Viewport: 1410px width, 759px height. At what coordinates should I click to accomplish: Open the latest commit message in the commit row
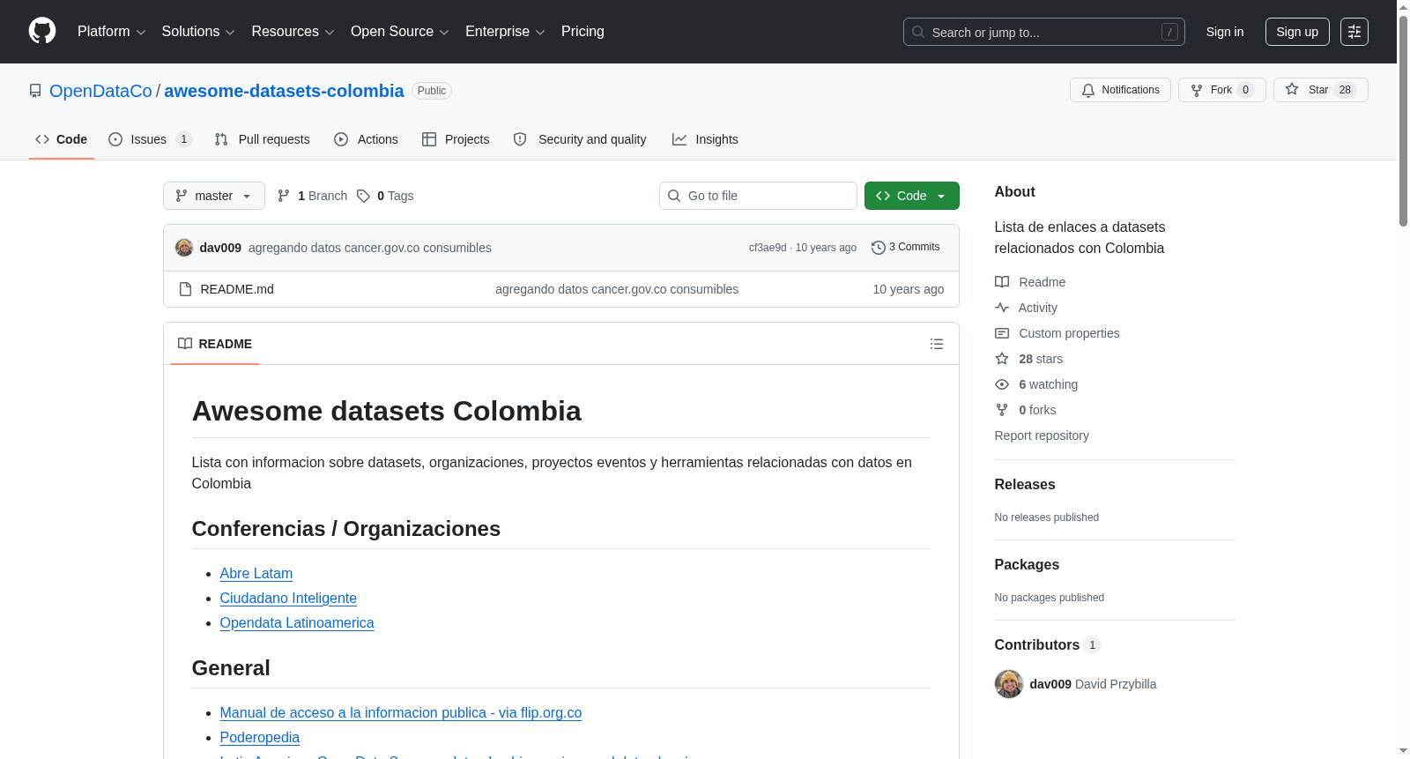click(370, 248)
